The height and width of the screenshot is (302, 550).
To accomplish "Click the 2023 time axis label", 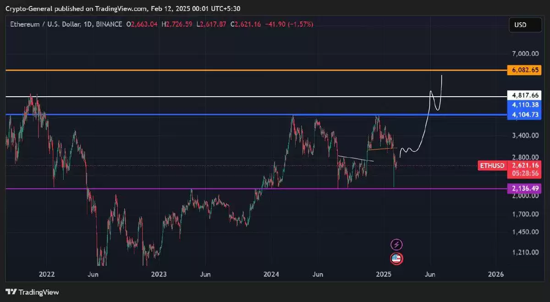I will pos(159,274).
